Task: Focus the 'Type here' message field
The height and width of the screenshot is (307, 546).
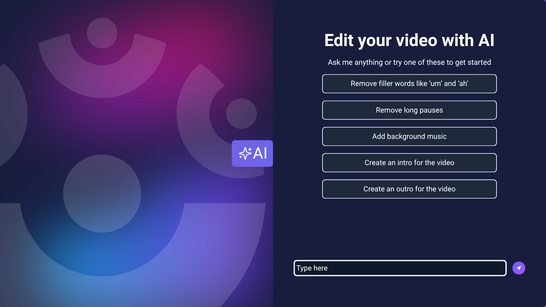Action: coord(400,268)
